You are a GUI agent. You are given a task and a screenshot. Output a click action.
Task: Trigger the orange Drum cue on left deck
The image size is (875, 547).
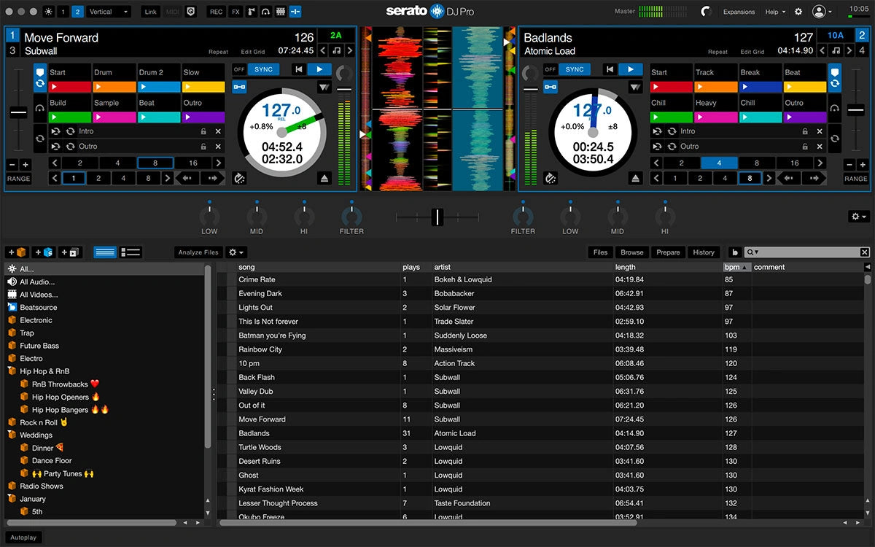(114, 87)
